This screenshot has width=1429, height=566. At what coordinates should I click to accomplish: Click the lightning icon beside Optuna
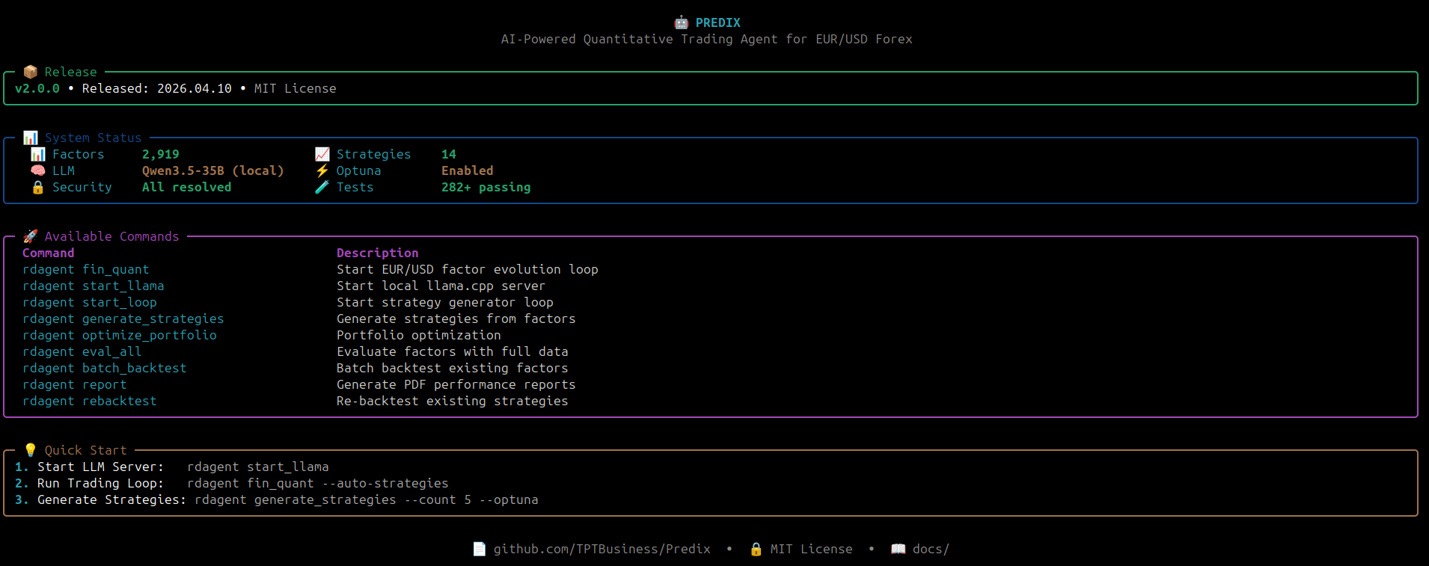322,170
